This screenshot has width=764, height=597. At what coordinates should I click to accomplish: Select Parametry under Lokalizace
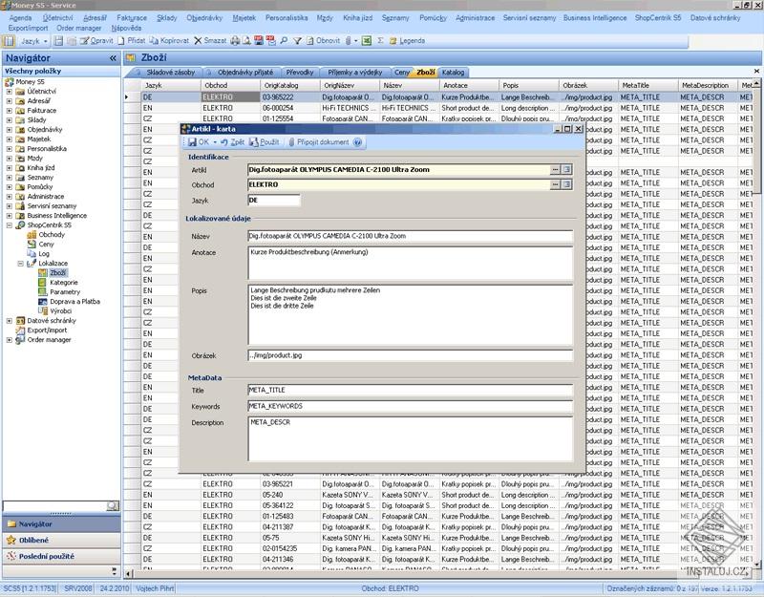pyautogui.click(x=65, y=292)
